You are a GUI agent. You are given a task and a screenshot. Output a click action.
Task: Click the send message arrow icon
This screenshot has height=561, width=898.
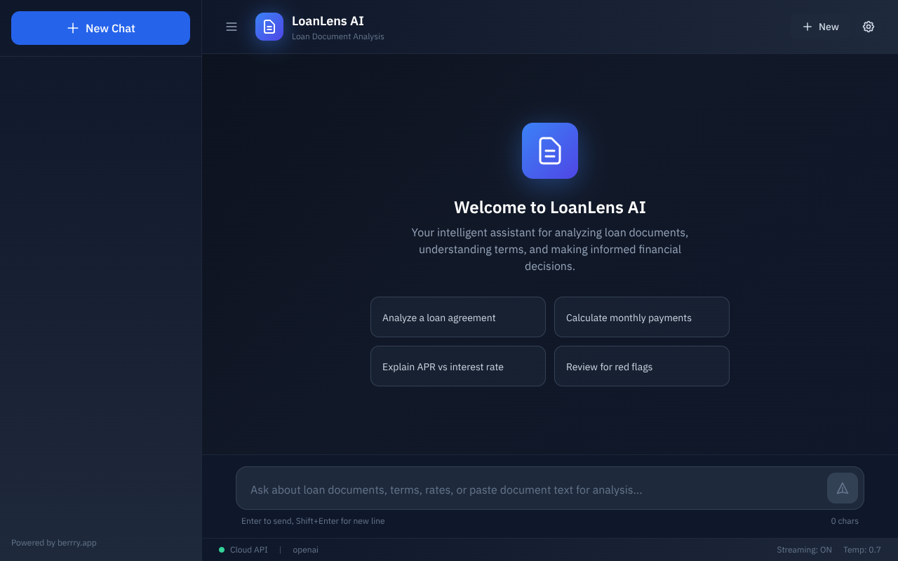(x=842, y=488)
